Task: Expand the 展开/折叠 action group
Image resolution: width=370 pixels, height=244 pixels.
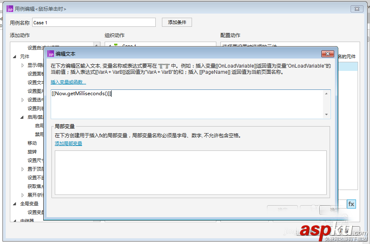Action: pyautogui.click(x=22, y=195)
